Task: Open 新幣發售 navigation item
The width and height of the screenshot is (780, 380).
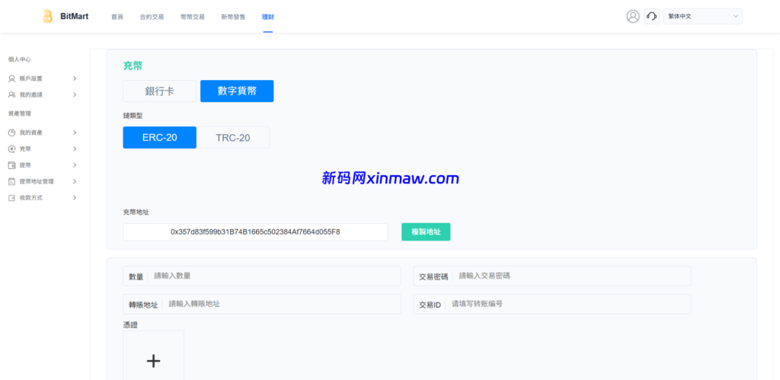Action: (233, 17)
